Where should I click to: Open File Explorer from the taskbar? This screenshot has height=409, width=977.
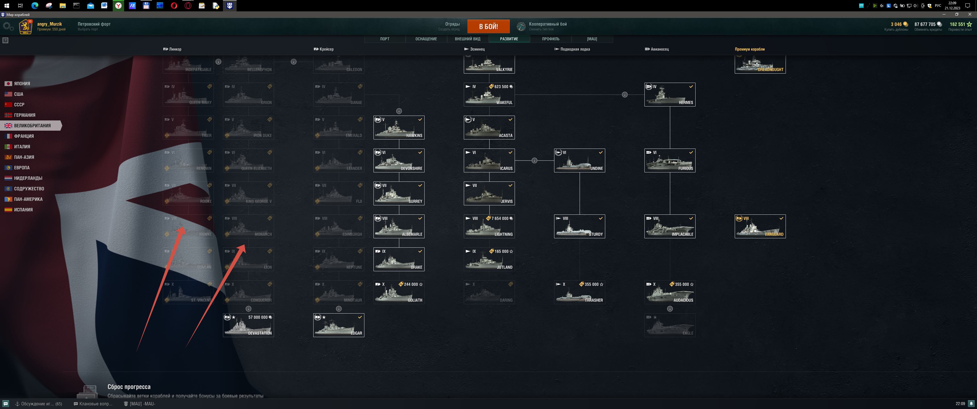[62, 5]
